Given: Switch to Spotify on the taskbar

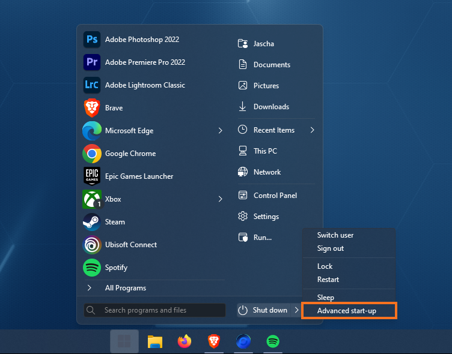Looking at the screenshot, I should (x=273, y=341).
